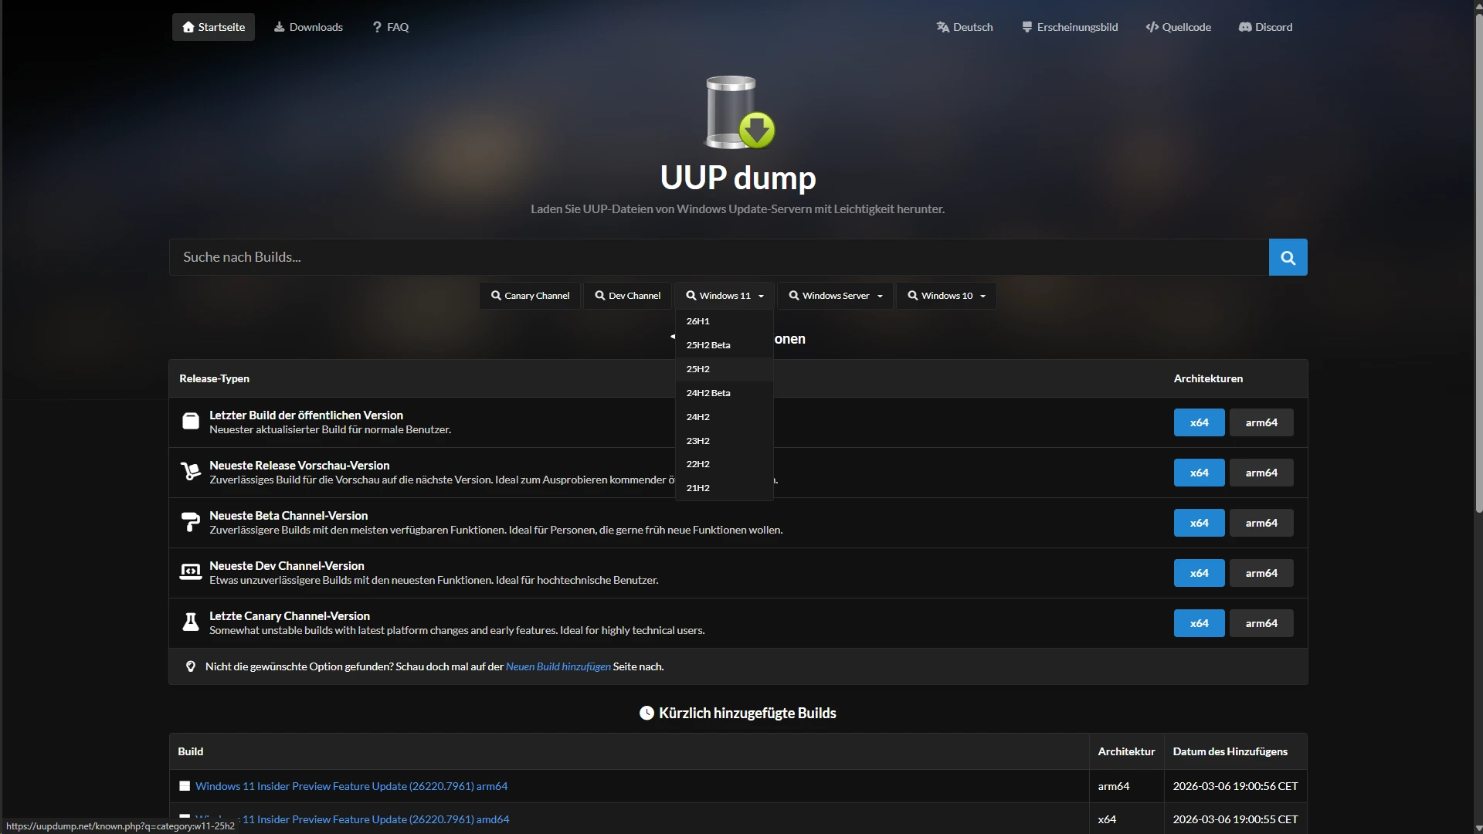The height and width of the screenshot is (834, 1483).
Task: Open the Discord link
Action: click(x=1265, y=27)
